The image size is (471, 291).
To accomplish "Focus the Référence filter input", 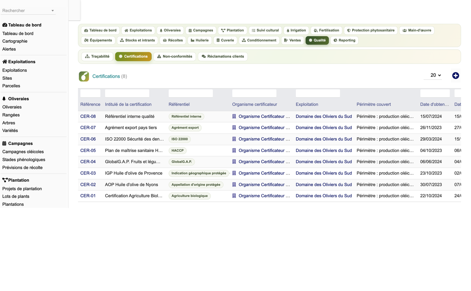I will coord(90,93).
